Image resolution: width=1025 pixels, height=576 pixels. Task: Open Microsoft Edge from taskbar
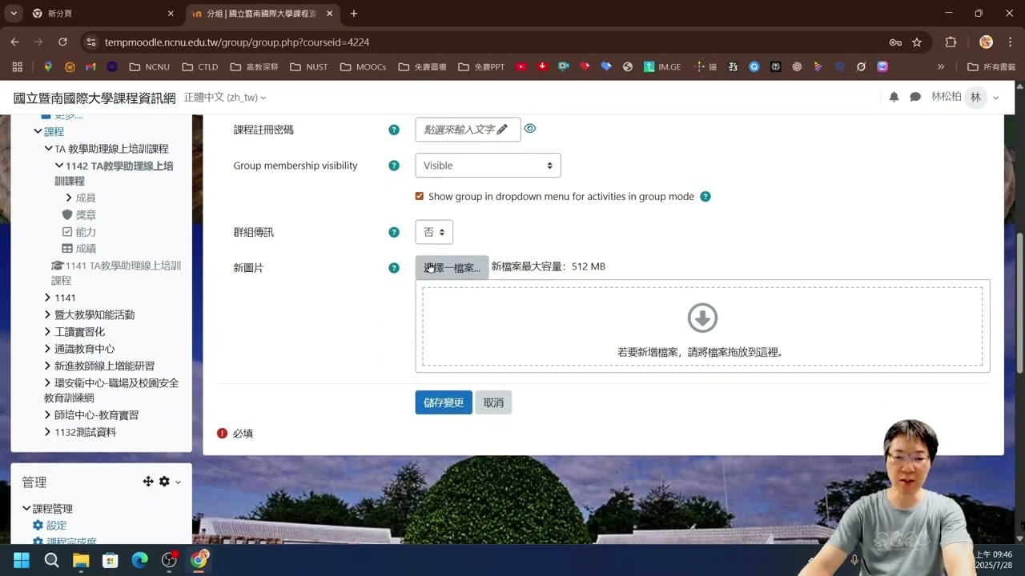click(x=139, y=560)
